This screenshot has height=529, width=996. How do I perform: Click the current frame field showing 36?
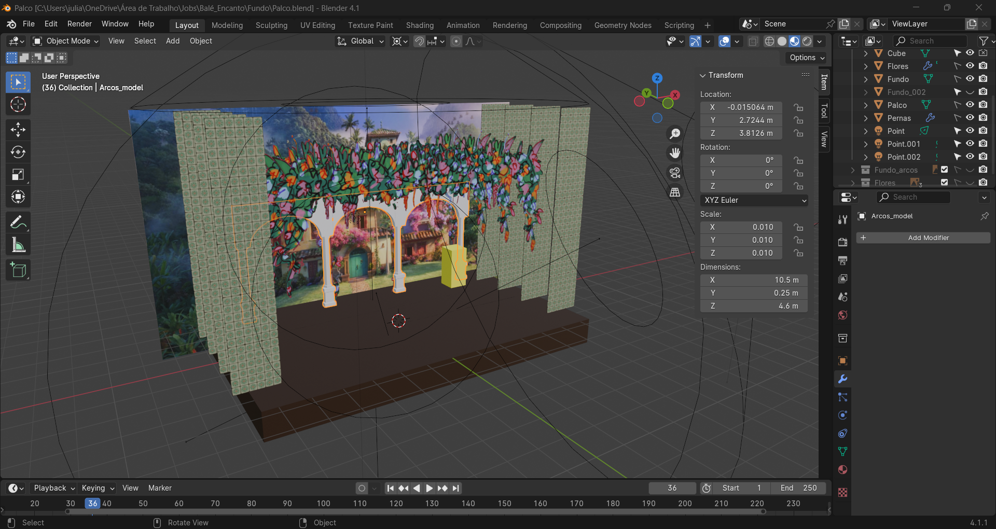point(672,488)
